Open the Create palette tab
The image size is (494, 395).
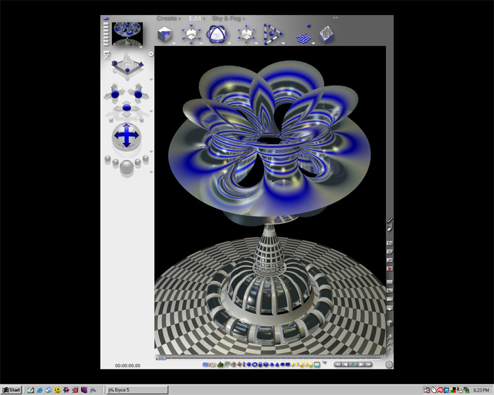coord(167,18)
